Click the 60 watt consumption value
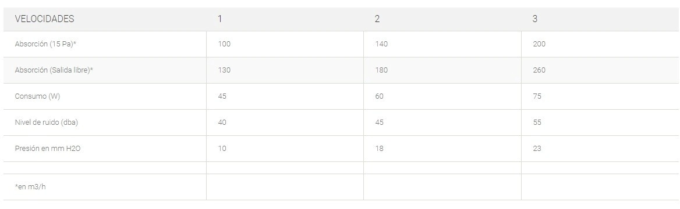 pos(379,96)
